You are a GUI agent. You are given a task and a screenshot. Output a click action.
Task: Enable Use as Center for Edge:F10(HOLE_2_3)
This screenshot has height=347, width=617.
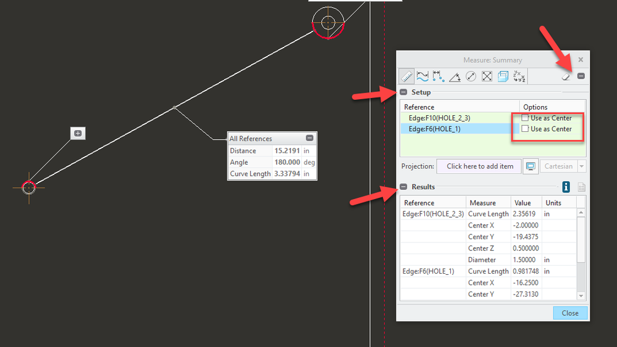click(525, 117)
